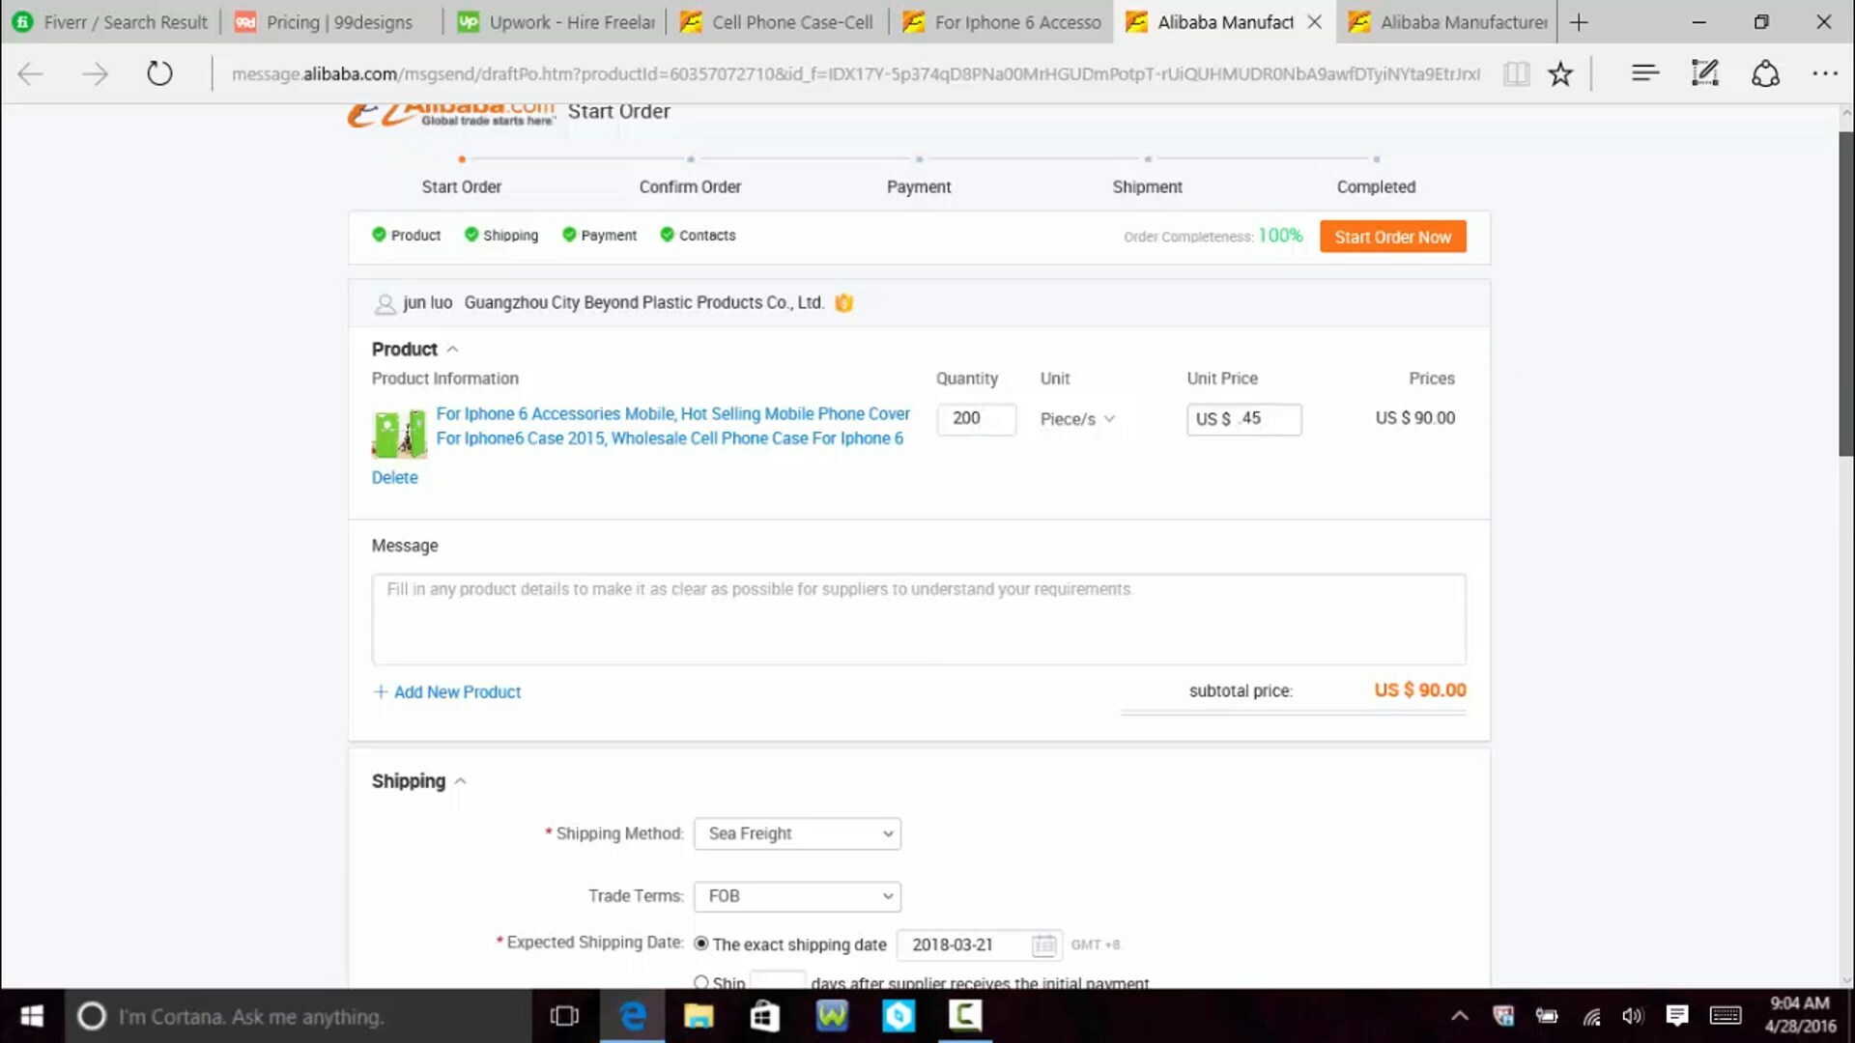
Task: Open the calendar date picker icon
Action: 1043,945
